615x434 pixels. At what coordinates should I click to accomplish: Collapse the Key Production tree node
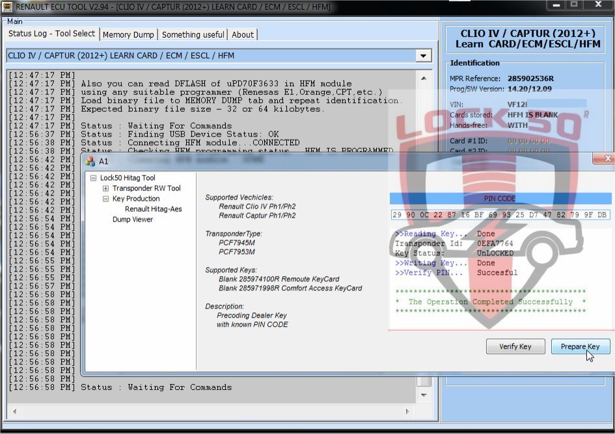coord(105,199)
